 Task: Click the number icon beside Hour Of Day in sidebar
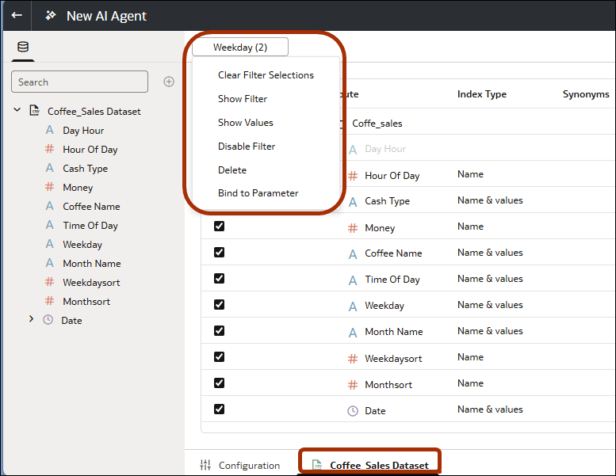[49, 149]
